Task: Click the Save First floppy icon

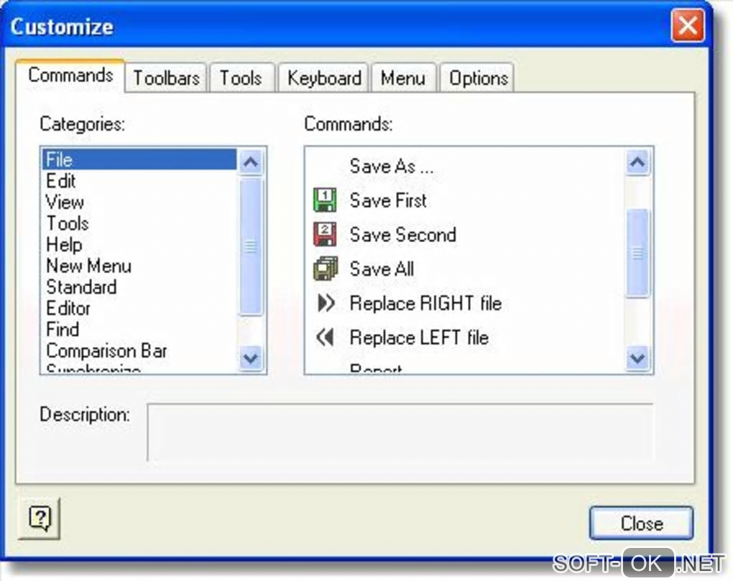Action: point(326,200)
